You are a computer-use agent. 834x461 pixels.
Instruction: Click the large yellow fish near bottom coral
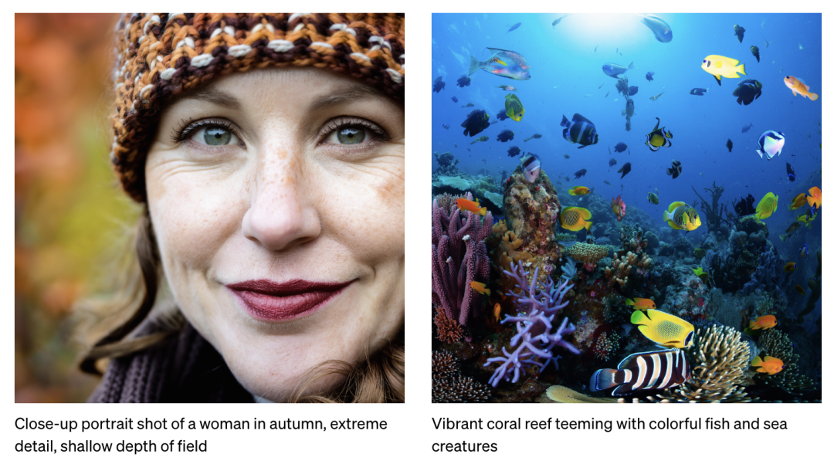coord(663,327)
